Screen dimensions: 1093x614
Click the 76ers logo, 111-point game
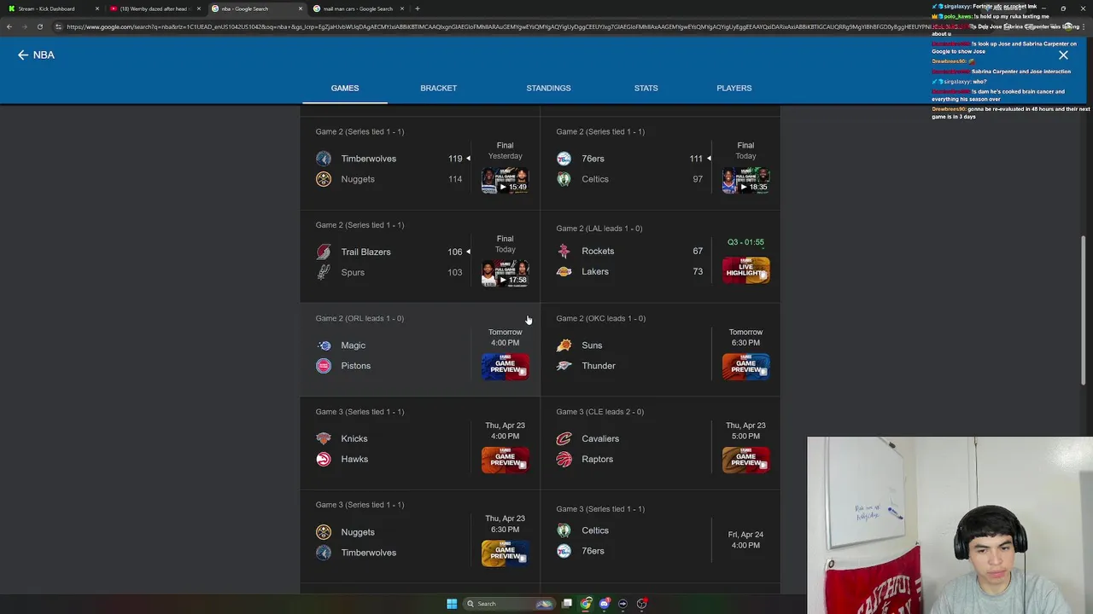click(564, 159)
